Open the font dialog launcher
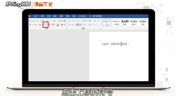Image resolution: width=176 pixels, height=96 pixels. pyautogui.click(x=66, y=29)
